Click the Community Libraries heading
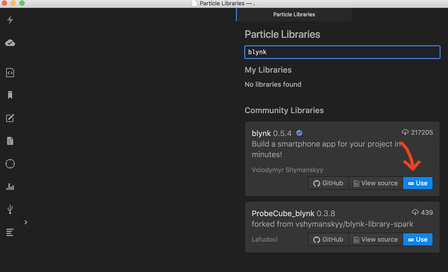The image size is (448, 272). 284,111
